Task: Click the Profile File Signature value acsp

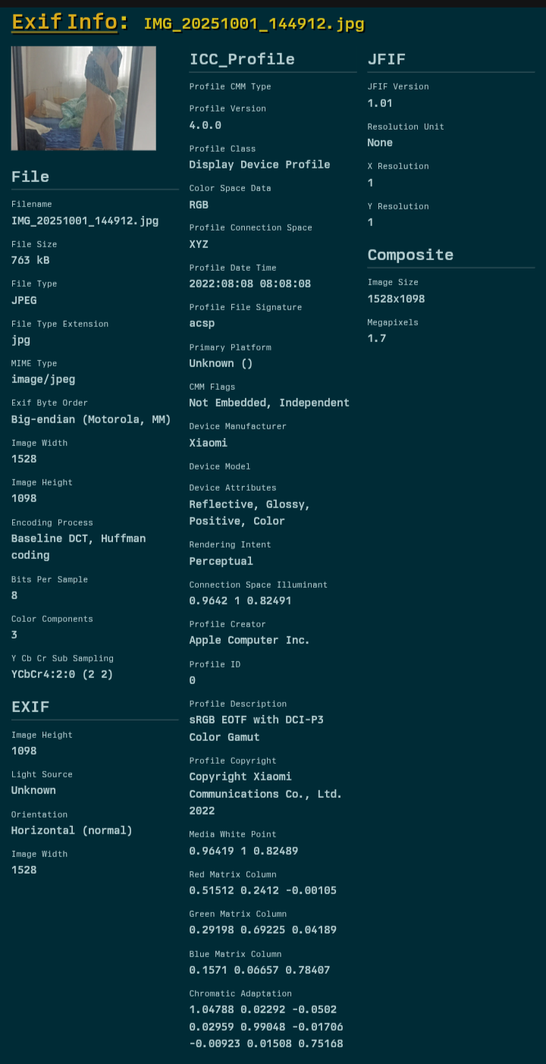Action: (202, 323)
